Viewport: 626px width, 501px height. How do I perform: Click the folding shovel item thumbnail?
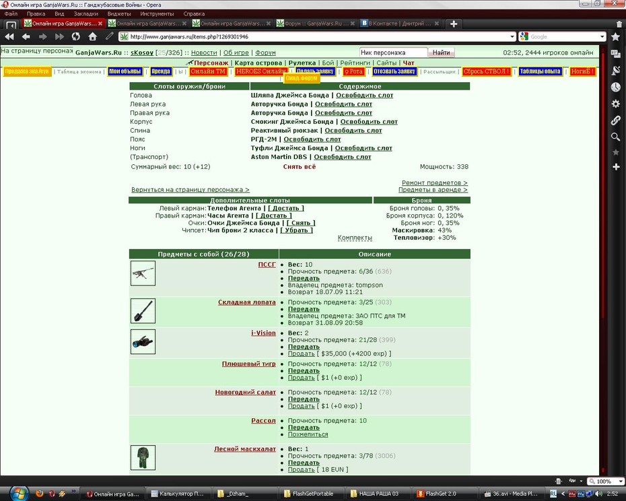(143, 311)
